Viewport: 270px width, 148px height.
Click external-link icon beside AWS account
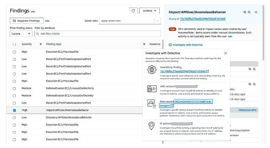click(x=196, y=86)
